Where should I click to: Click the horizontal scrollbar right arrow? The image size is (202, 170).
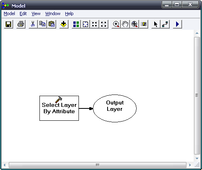point(190,165)
